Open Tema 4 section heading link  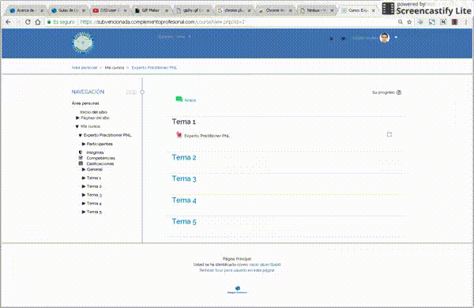(184, 200)
